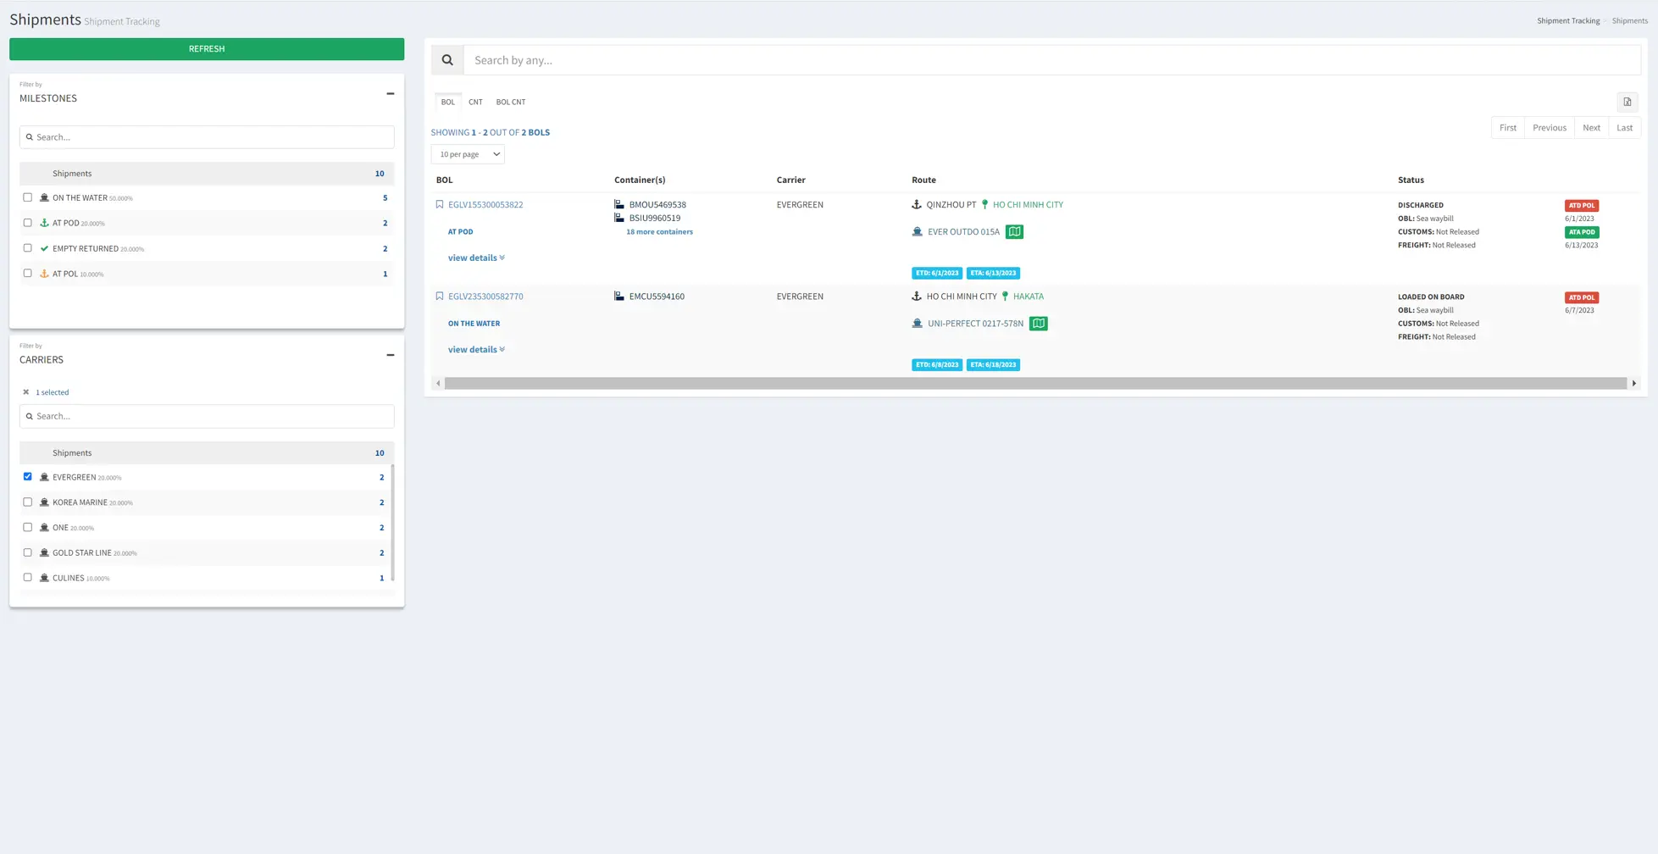
Task: Click the ETA: 6/13/2023 badge
Action: tap(993, 273)
